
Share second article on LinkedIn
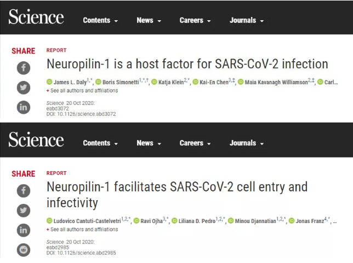24,230
